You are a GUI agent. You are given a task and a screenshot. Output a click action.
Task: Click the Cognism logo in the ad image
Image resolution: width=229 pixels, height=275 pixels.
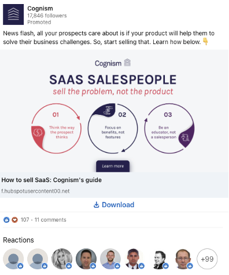[x=113, y=63]
